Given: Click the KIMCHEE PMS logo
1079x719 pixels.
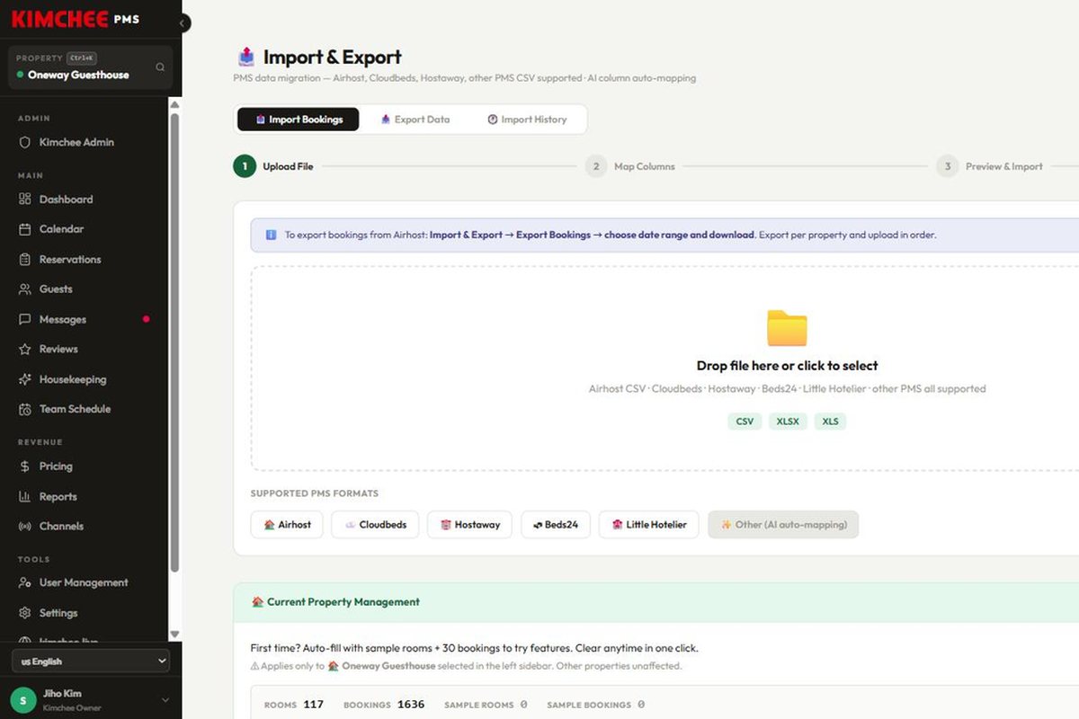Looking at the screenshot, I should pos(76,19).
